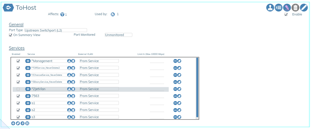The width and height of the screenshot is (311, 129).
Task: Click the eraser icon on the s2 row
Action: pos(179,110)
